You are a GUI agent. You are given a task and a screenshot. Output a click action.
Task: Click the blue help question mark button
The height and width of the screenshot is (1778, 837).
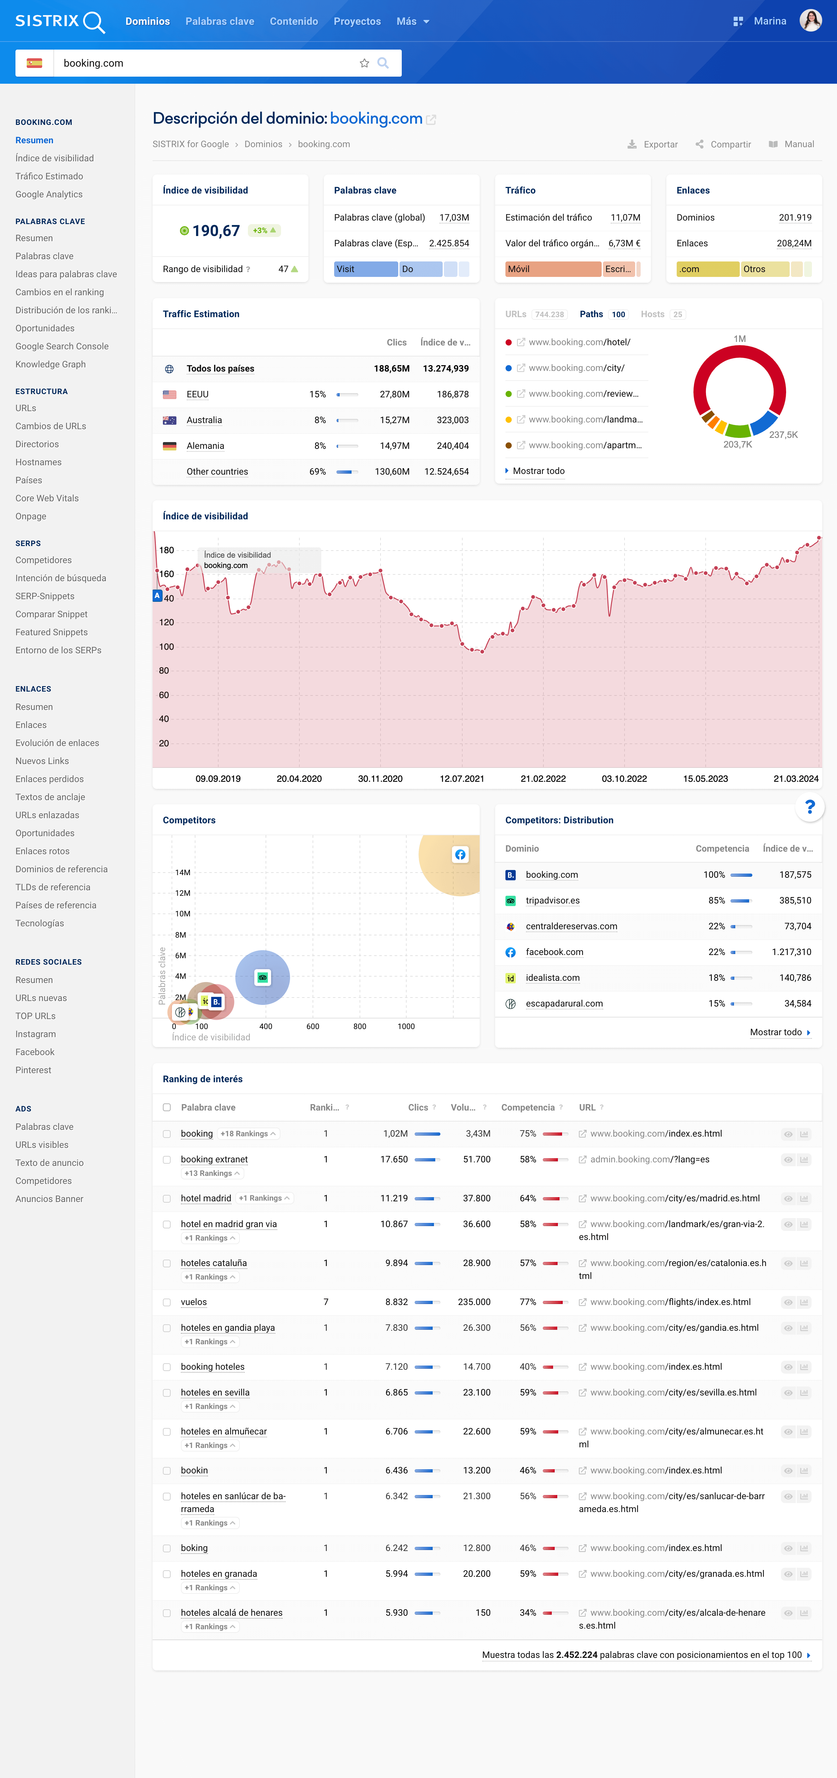tap(810, 806)
